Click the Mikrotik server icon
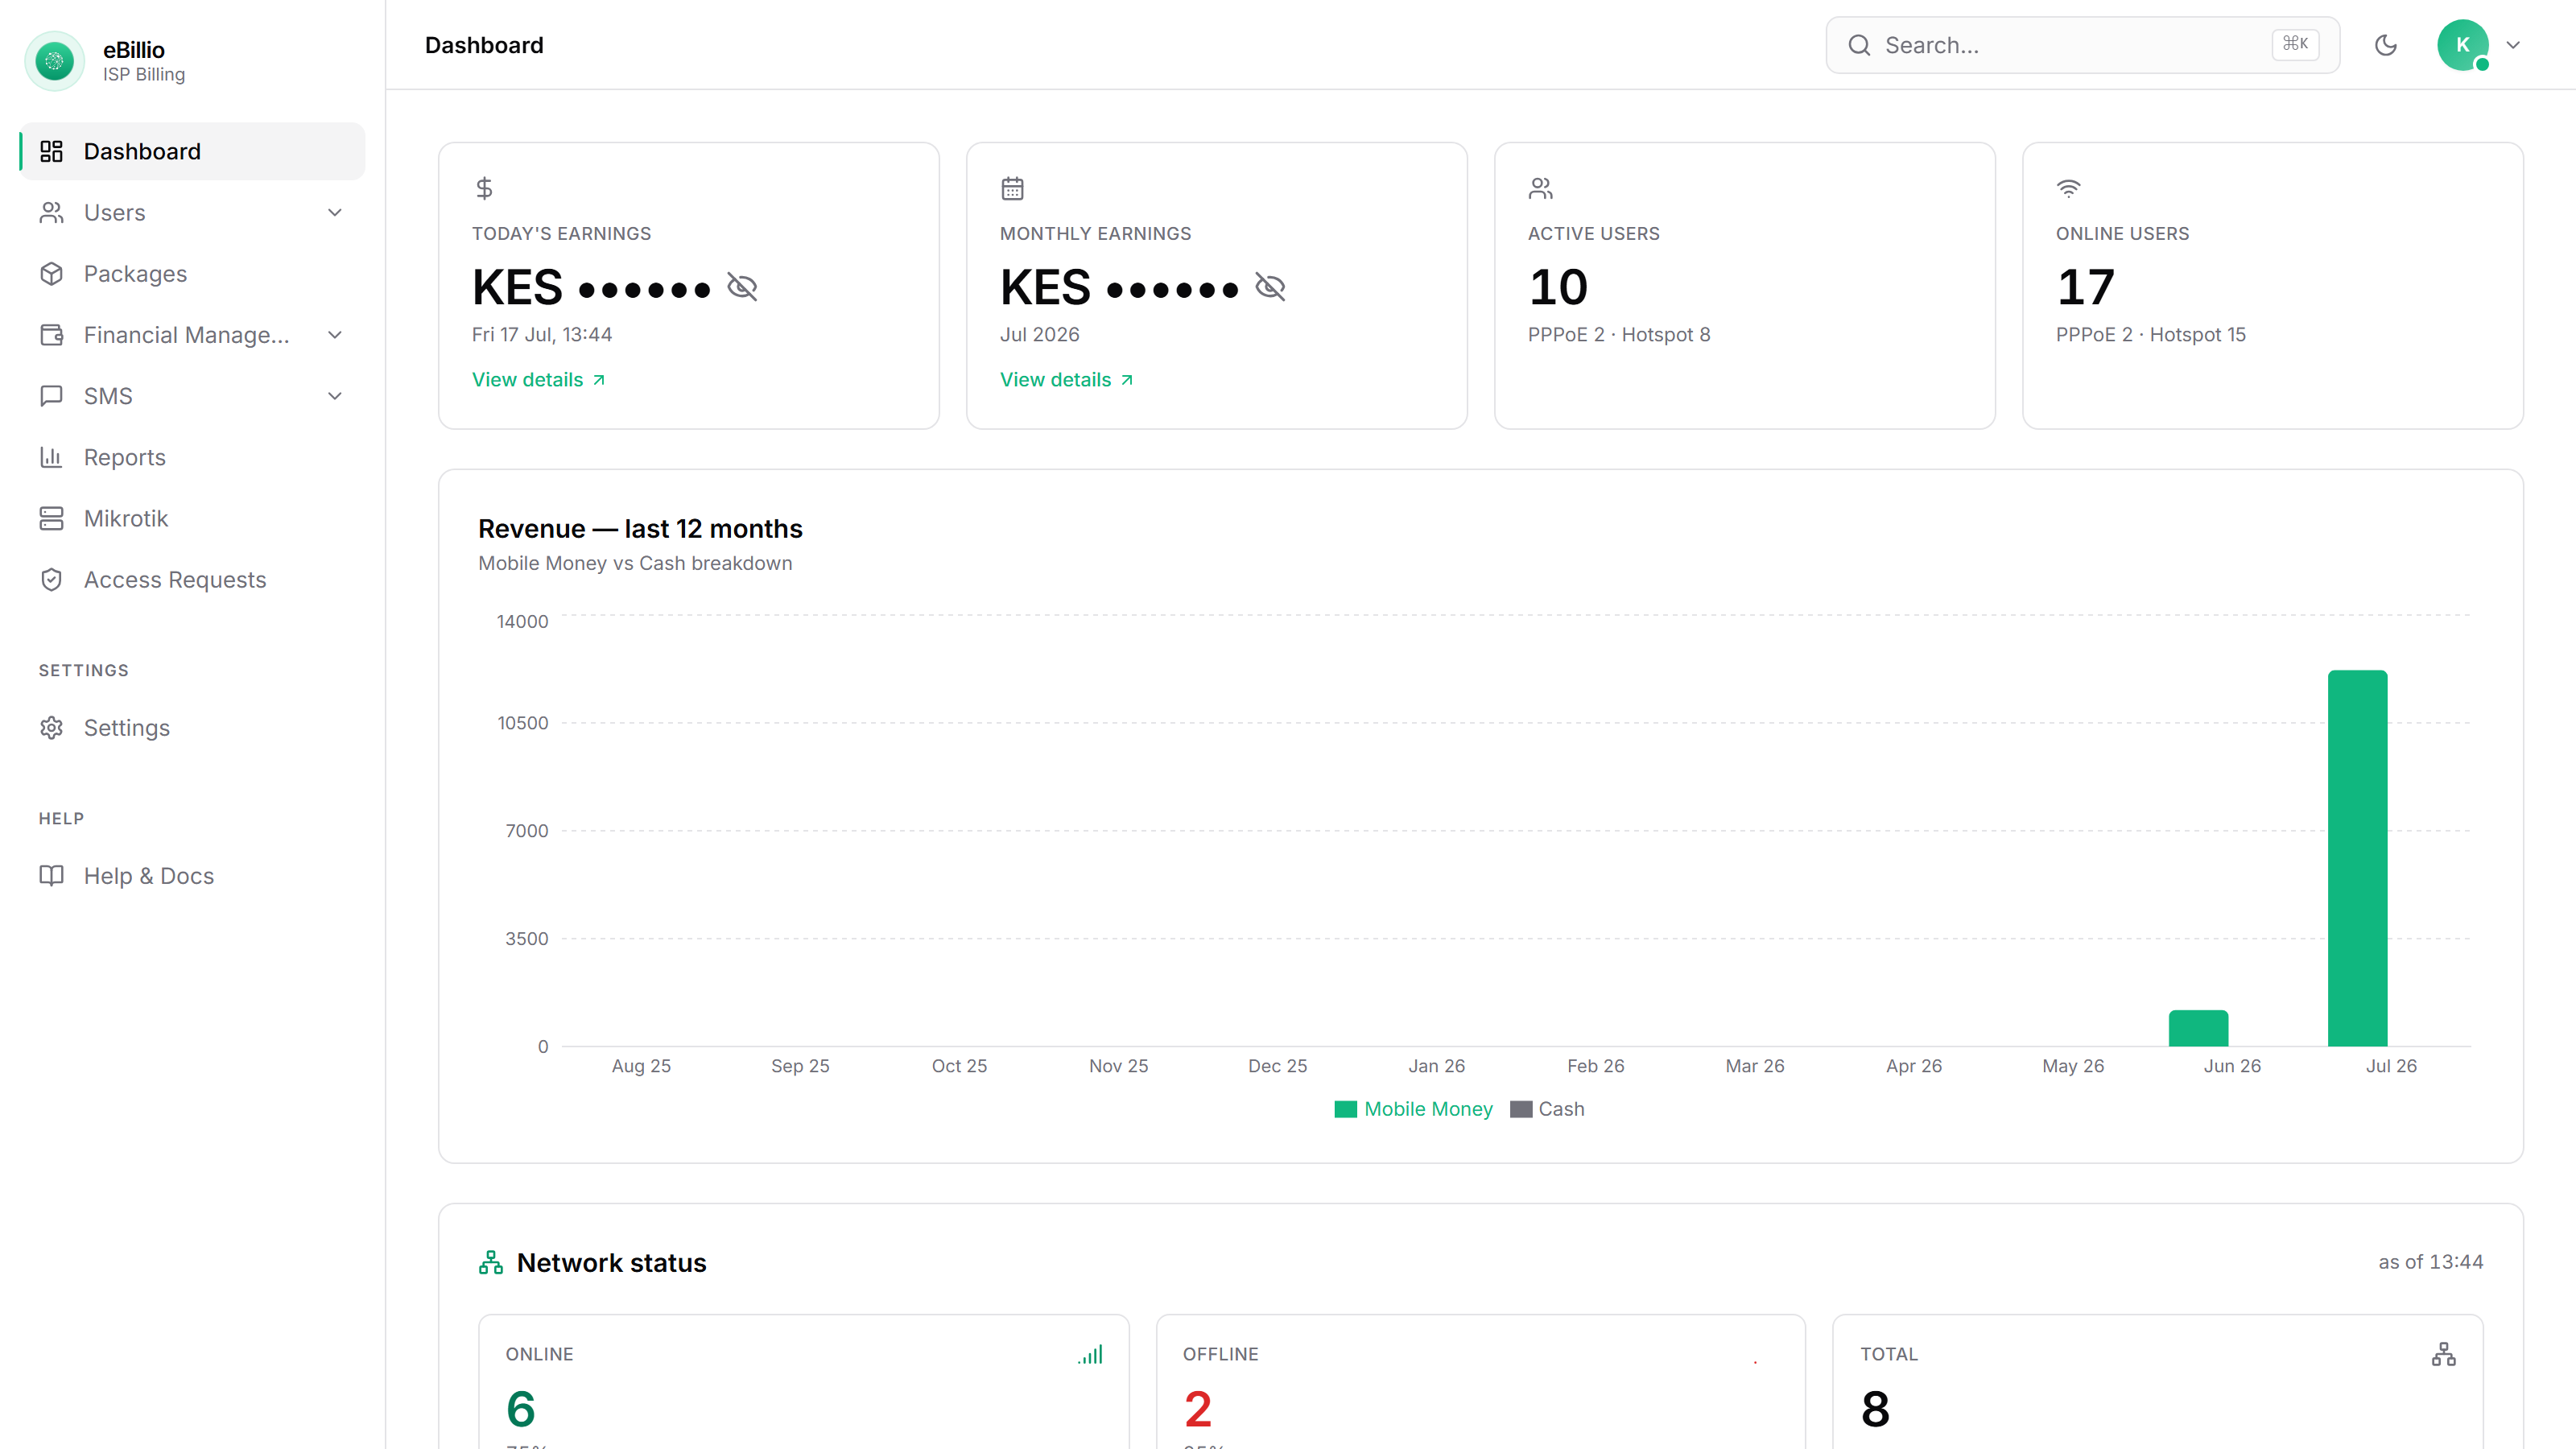The height and width of the screenshot is (1449, 2576). [x=51, y=518]
